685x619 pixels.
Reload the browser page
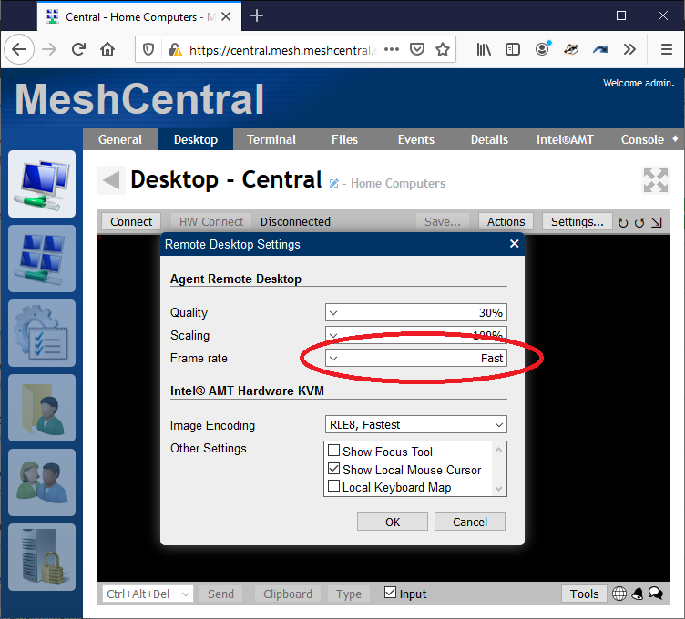78,49
